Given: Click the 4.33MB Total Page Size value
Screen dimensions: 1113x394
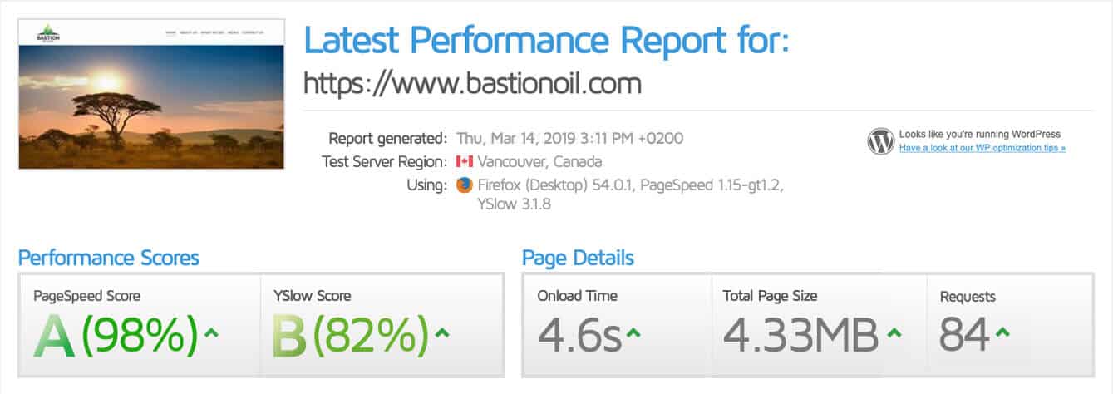Looking at the screenshot, I should click(800, 335).
